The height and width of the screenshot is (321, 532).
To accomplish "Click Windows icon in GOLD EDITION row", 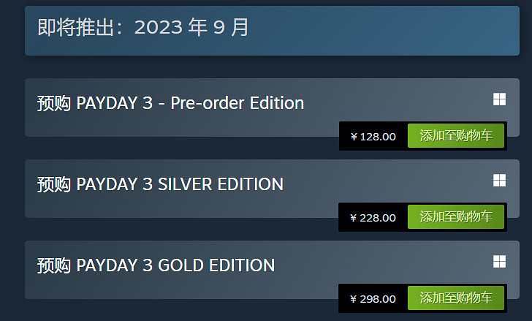I will pyautogui.click(x=499, y=261).
